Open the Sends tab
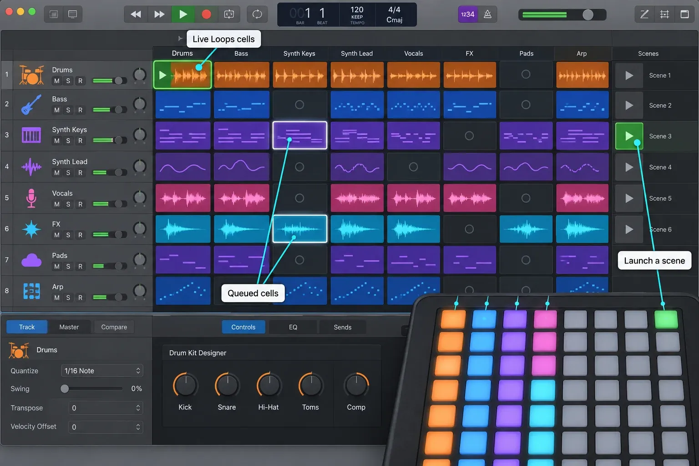Screen dimensions: 699x466 tap(343, 327)
